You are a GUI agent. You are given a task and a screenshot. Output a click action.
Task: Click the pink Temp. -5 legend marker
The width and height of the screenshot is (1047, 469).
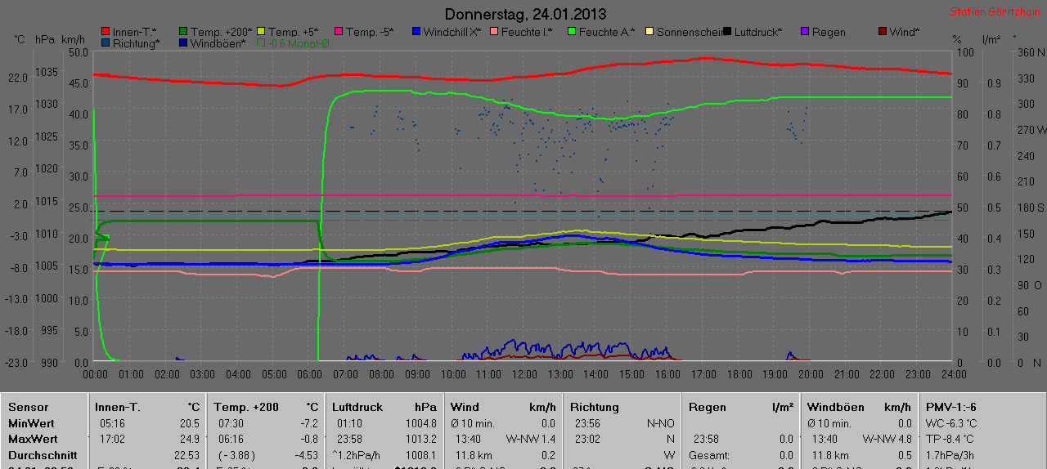338,32
